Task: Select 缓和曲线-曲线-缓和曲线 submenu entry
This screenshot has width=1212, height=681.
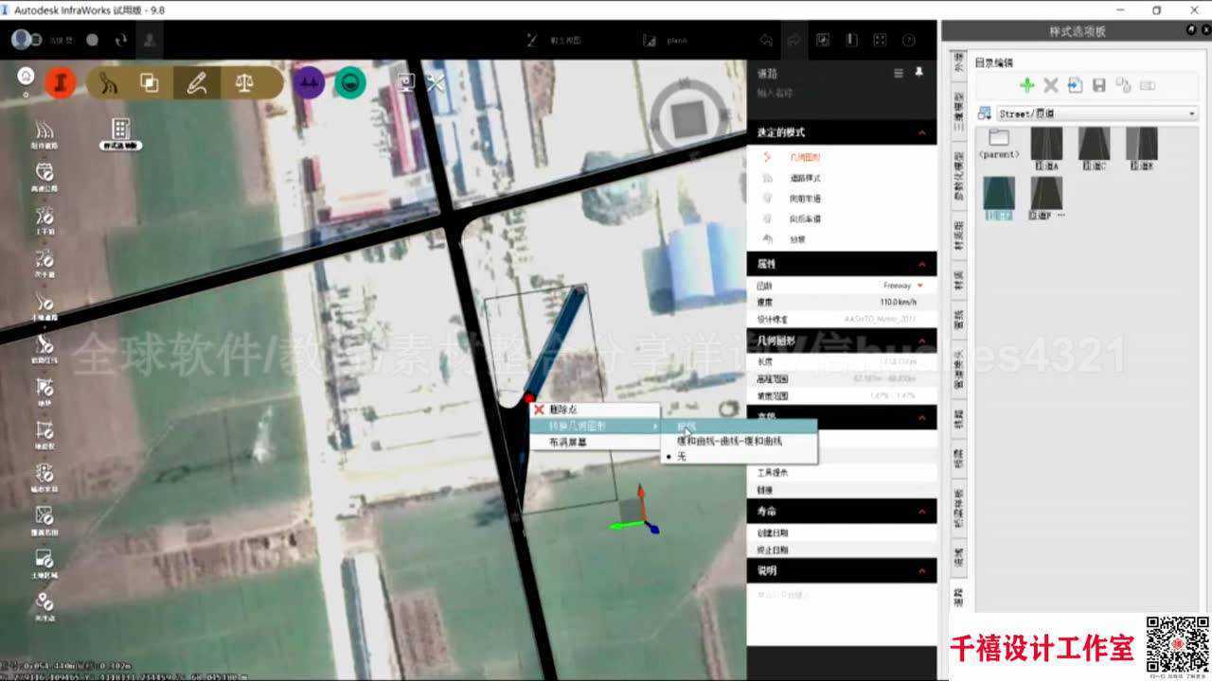Action: click(729, 441)
